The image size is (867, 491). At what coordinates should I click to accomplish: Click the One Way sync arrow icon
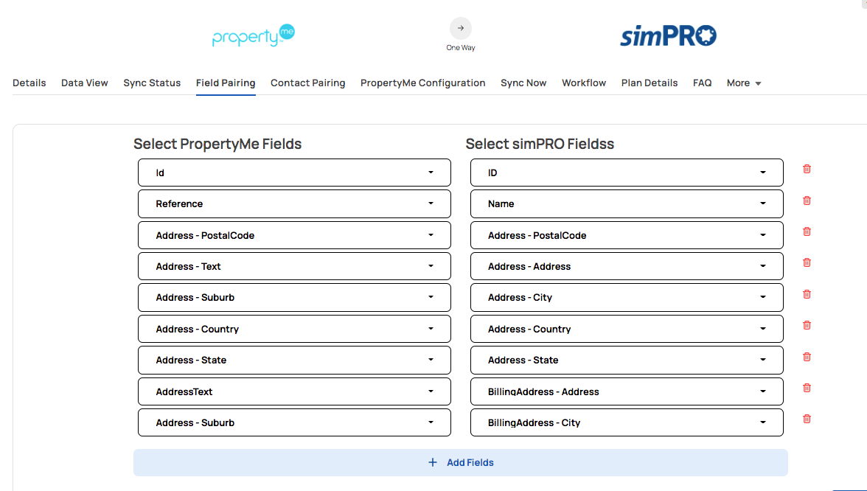pos(461,29)
